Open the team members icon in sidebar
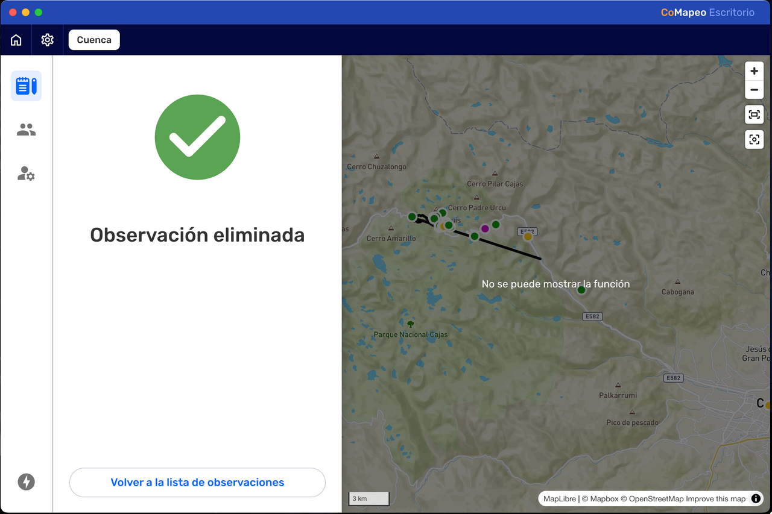 27,130
